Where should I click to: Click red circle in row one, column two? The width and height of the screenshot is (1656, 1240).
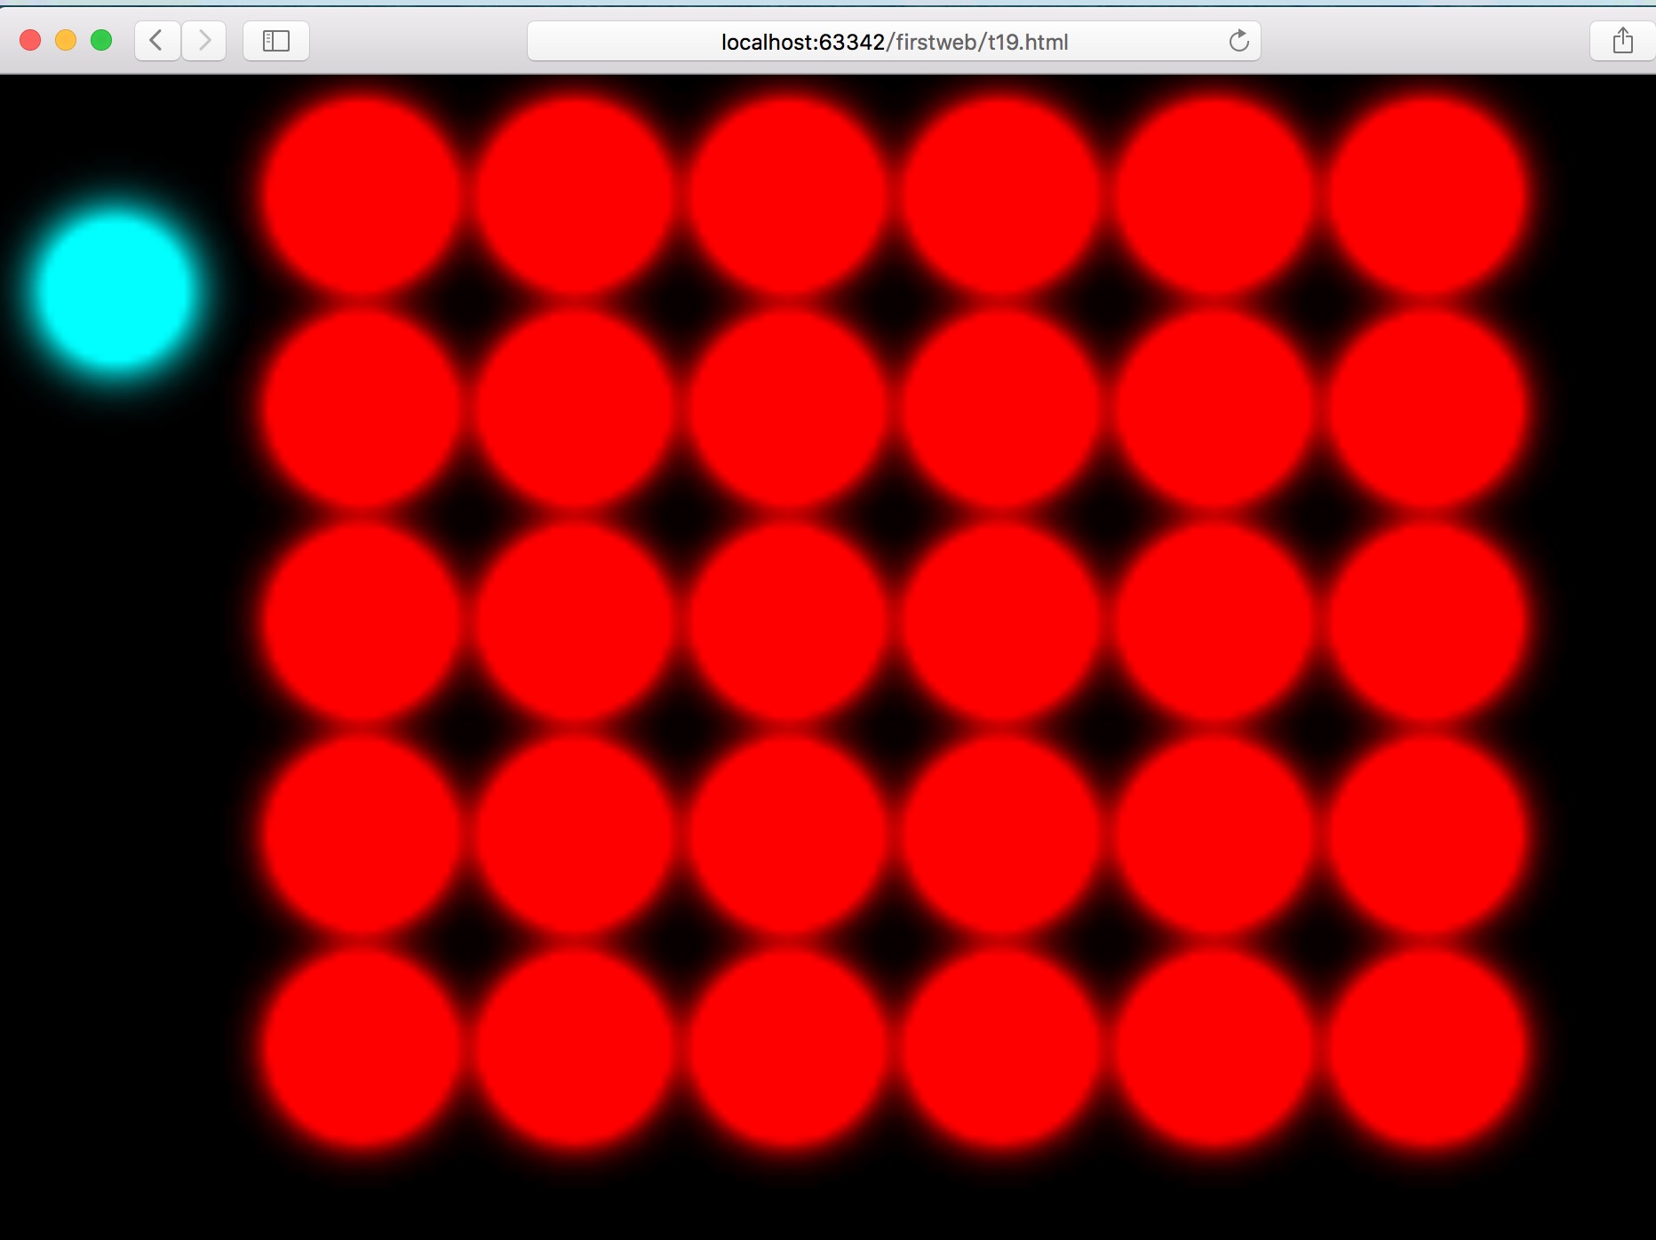point(575,195)
